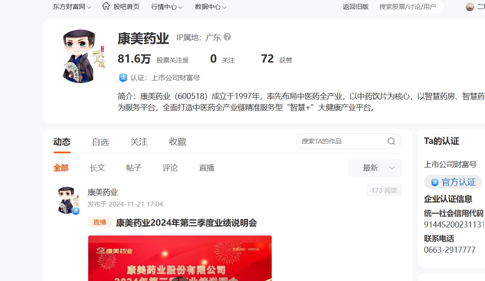Screen dimensions: 485x281
Task: Click the 官方认证 badge button
Action: 453,182
